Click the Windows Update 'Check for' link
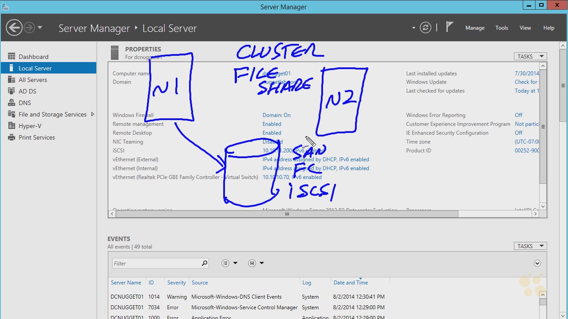This screenshot has height=319, width=568. coord(527,82)
